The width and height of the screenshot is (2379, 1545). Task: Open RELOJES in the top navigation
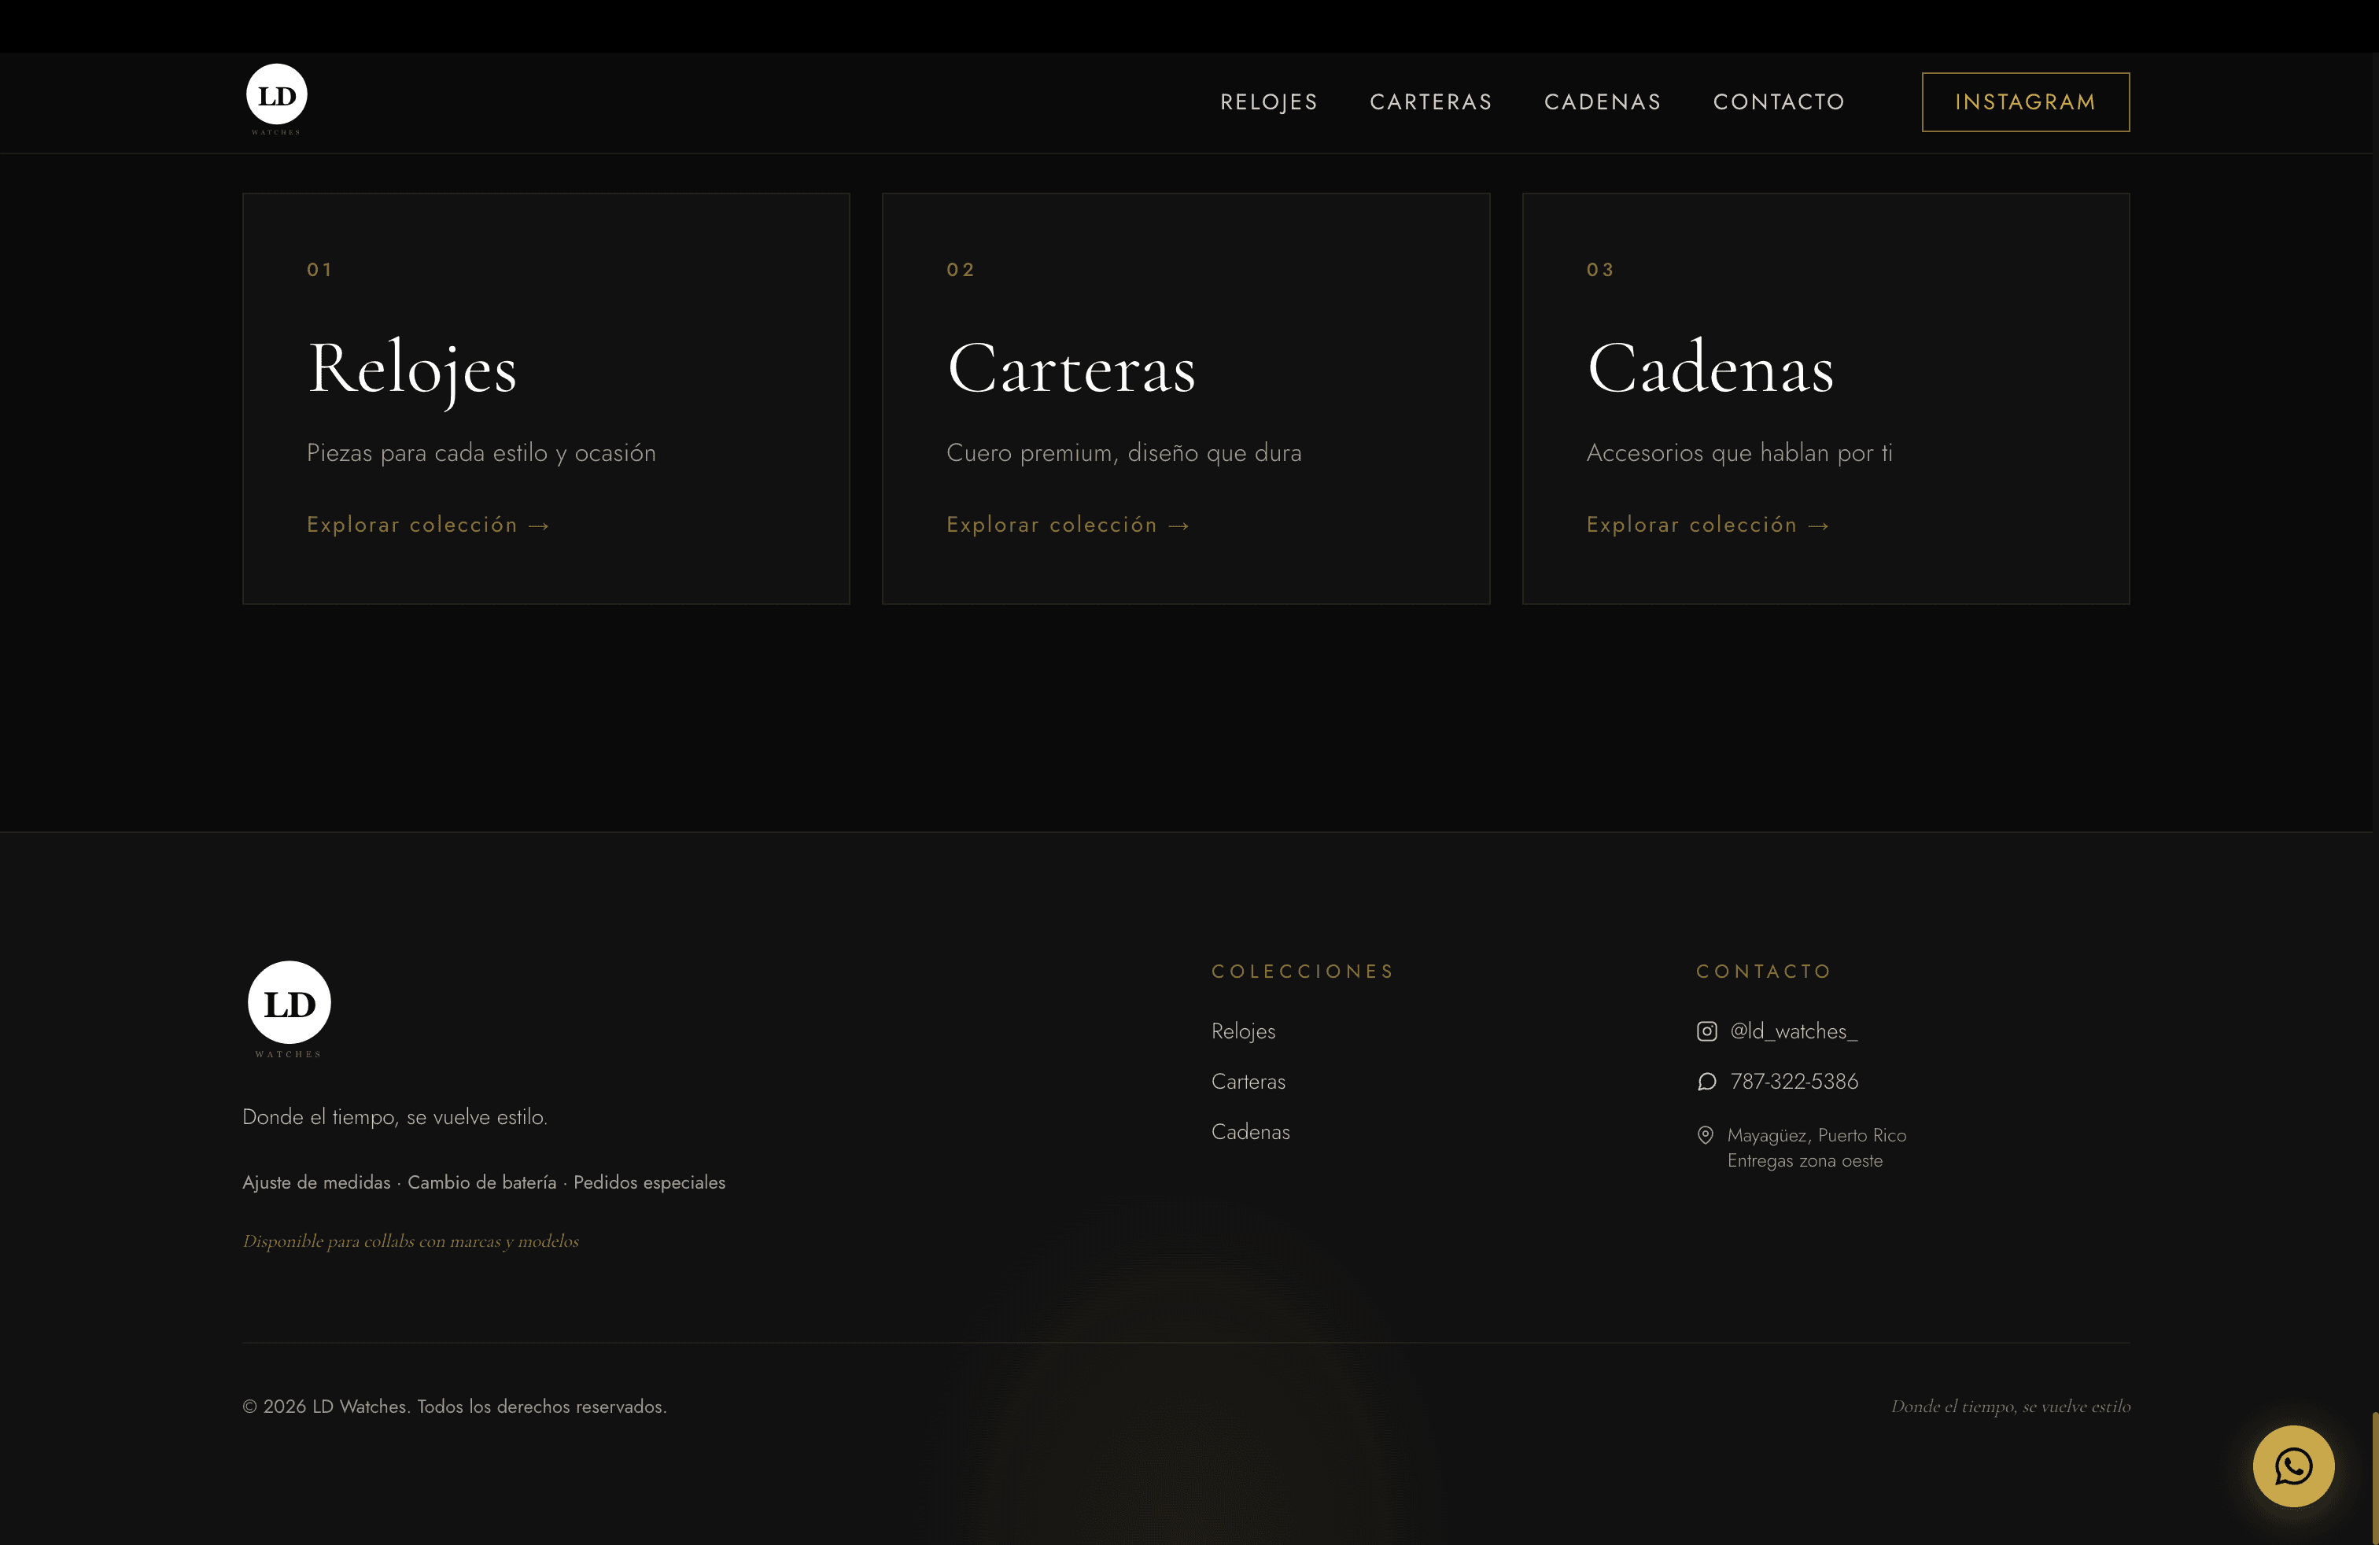1268,102
